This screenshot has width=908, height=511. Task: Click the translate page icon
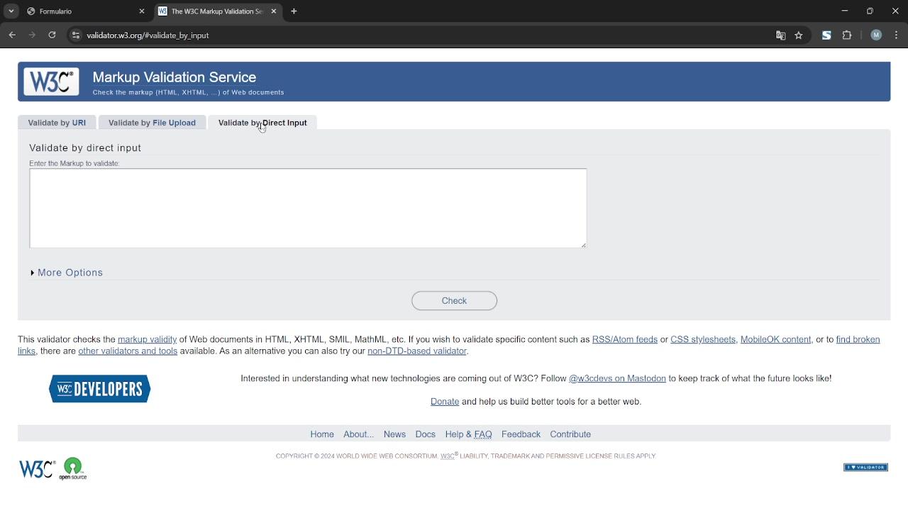tap(780, 35)
